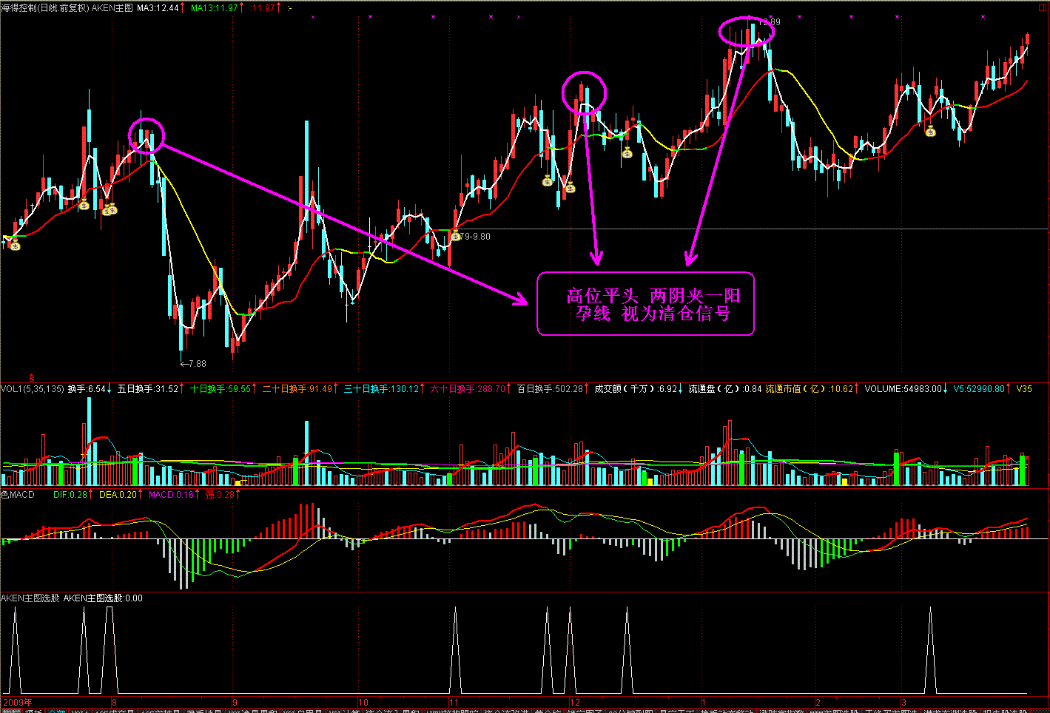Click the orange 二十日换手:91.49 value
Viewport: 1050px width, 713px height.
click(x=297, y=388)
